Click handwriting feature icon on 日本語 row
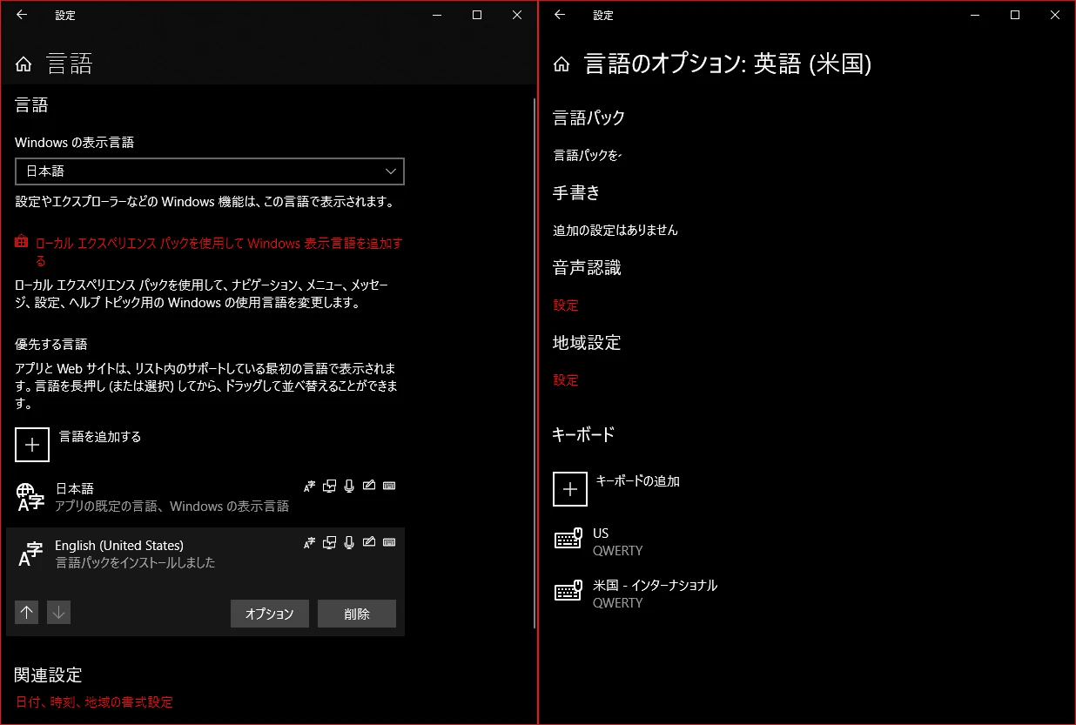Viewport: 1076px width, 725px height. coord(369,487)
